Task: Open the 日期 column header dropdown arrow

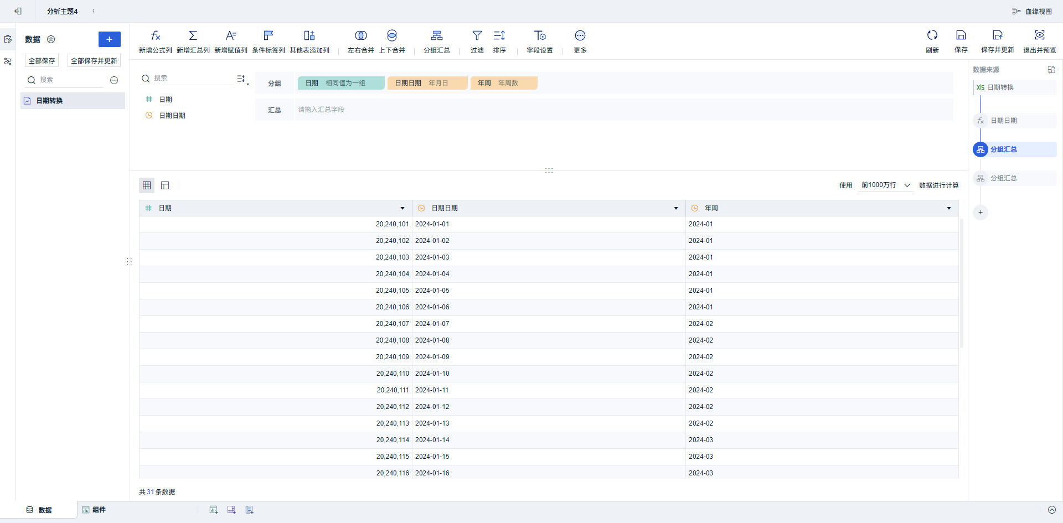Action: (403, 208)
